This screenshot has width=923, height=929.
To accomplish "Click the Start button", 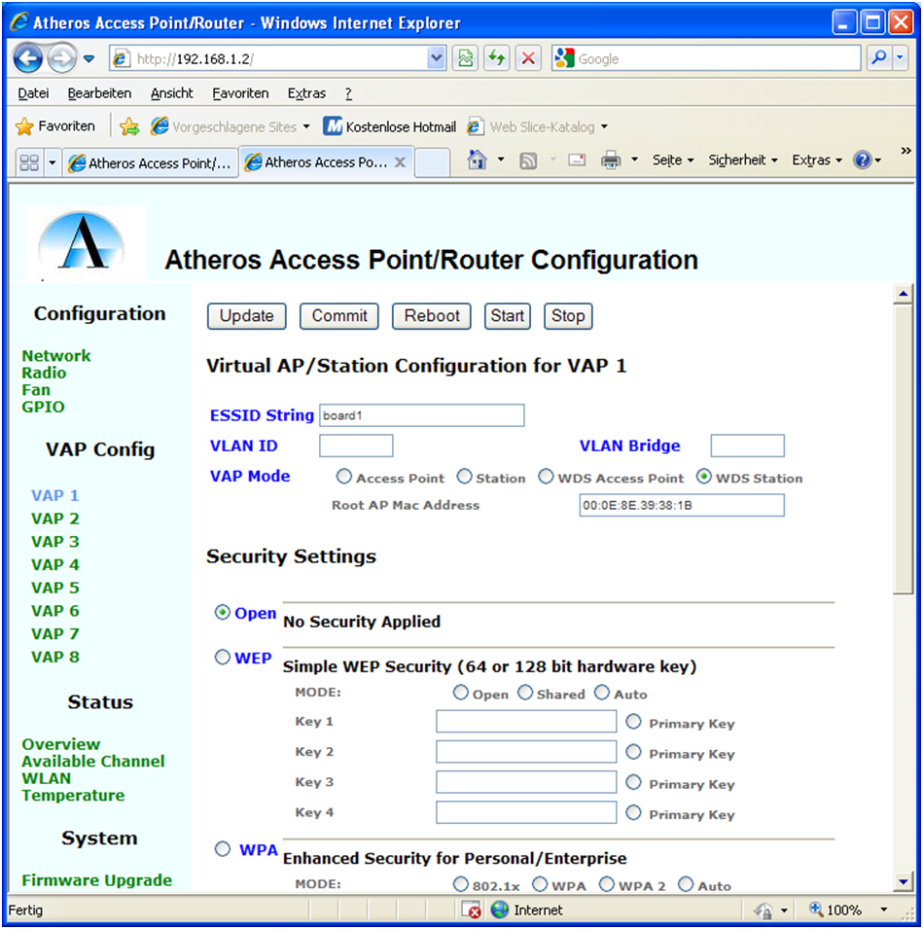I will [507, 316].
